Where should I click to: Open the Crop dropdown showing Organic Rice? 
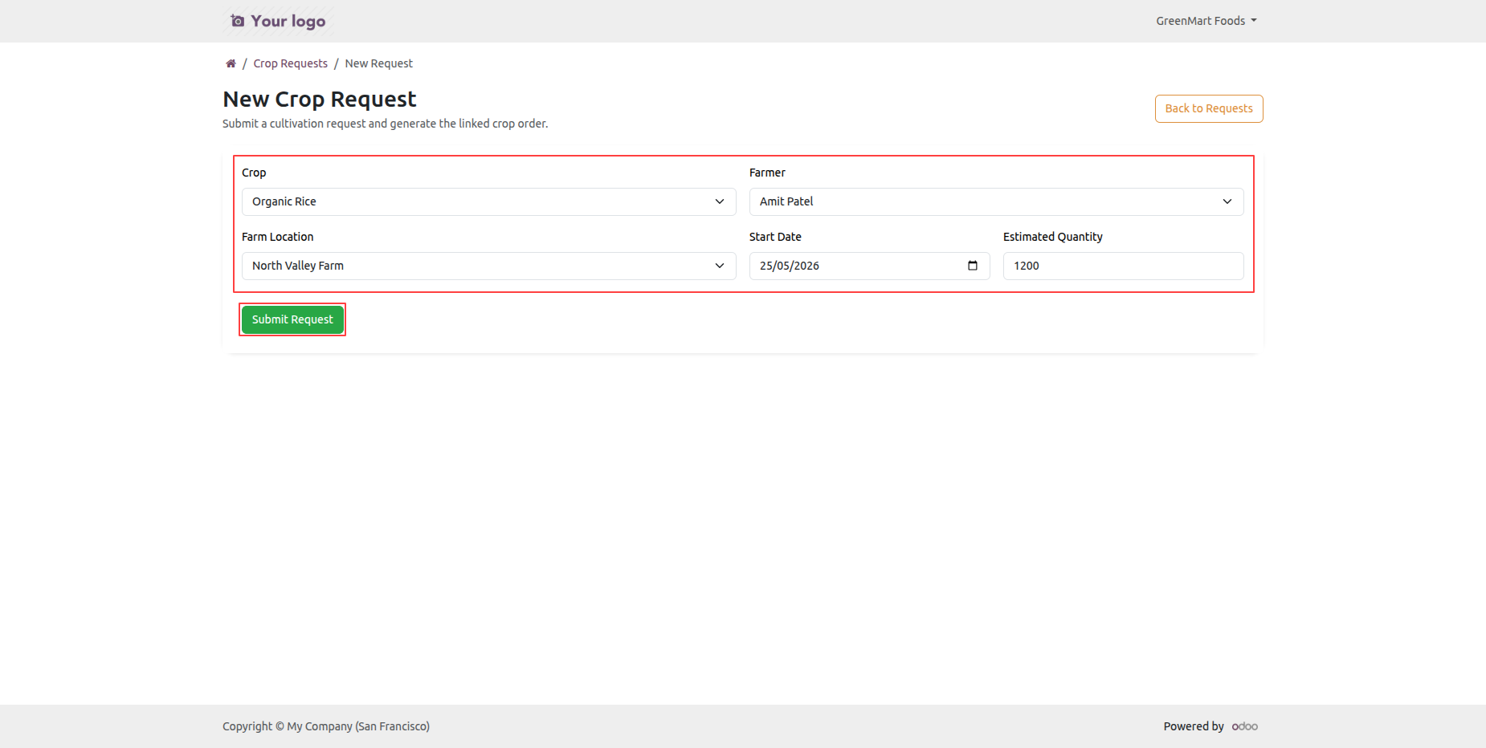coord(488,201)
